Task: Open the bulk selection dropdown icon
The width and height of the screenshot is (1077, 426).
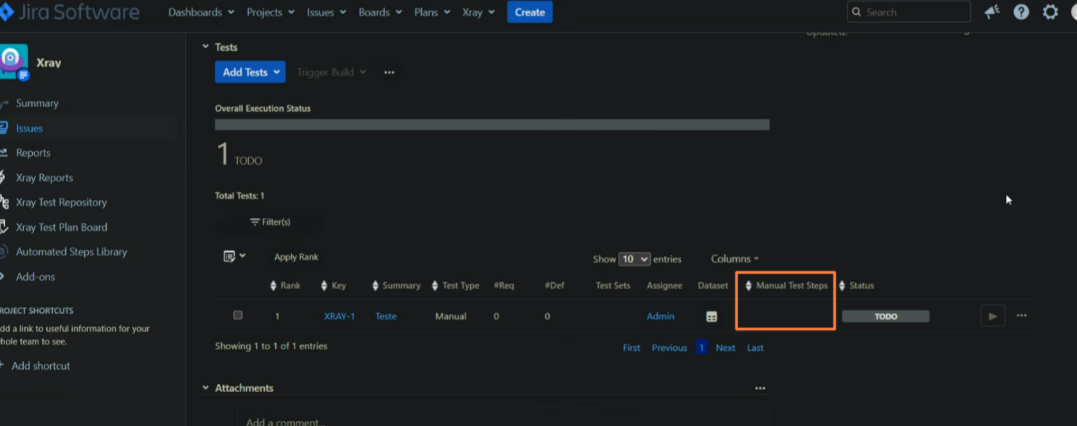Action: [x=234, y=256]
